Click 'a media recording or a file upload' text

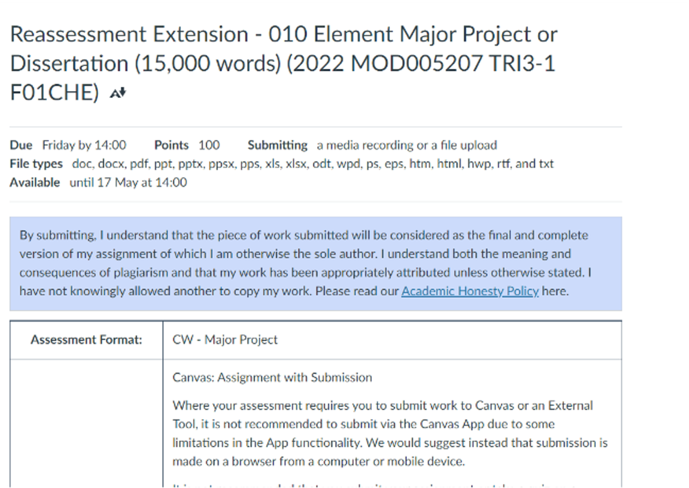pos(407,145)
